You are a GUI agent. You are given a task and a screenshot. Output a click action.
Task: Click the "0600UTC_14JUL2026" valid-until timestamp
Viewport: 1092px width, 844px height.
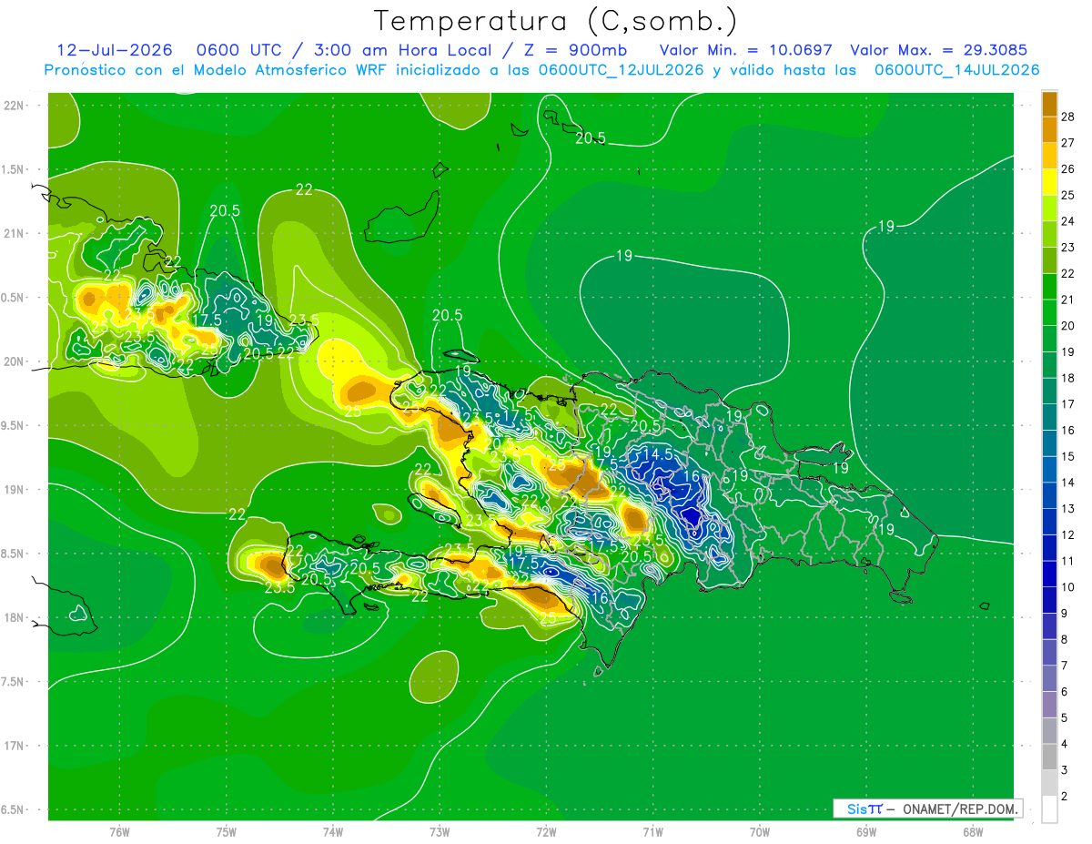(x=957, y=69)
